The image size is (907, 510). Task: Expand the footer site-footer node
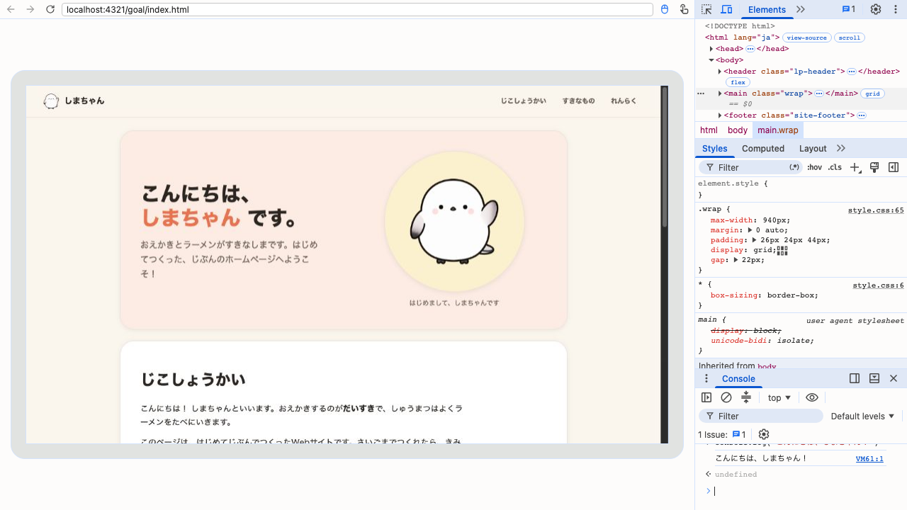(x=720, y=115)
